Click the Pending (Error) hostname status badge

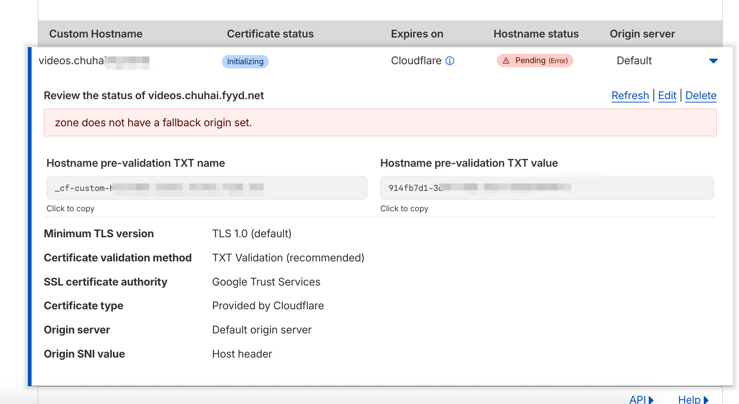pos(535,61)
